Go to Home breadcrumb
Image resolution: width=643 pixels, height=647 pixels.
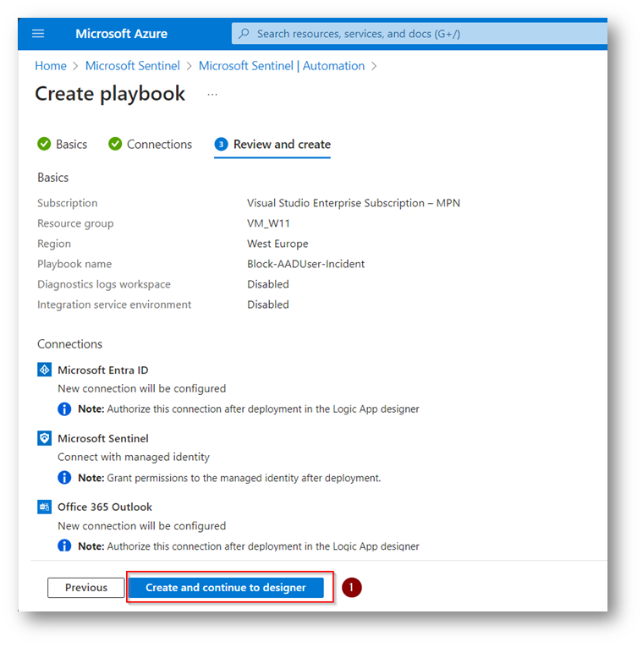(51, 66)
